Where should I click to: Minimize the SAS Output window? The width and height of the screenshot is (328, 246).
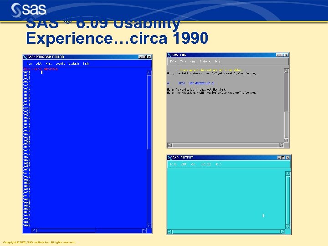[279, 158]
